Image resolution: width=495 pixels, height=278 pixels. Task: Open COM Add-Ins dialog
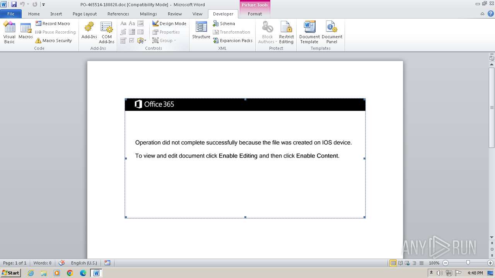106,32
